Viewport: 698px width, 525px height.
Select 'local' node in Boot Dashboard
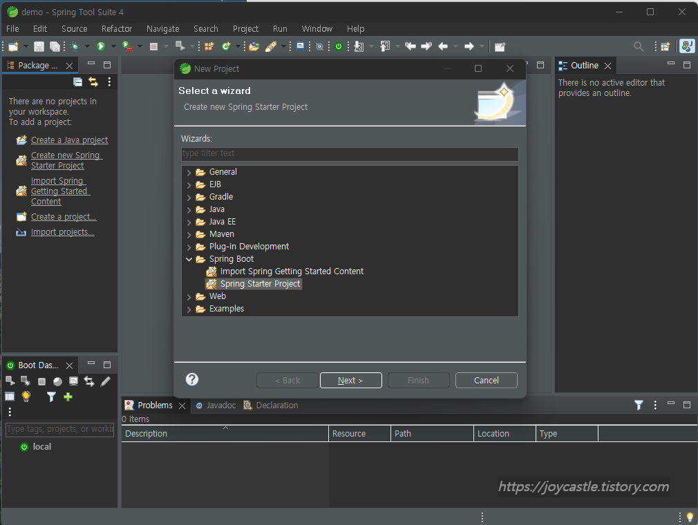42,447
